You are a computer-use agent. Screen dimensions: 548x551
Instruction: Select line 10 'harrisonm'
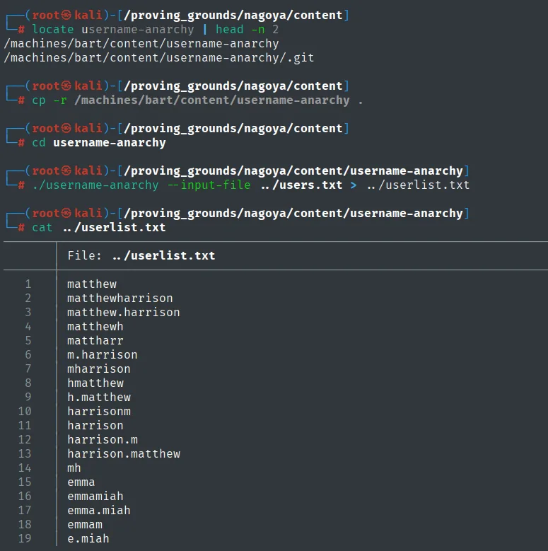[99, 411]
